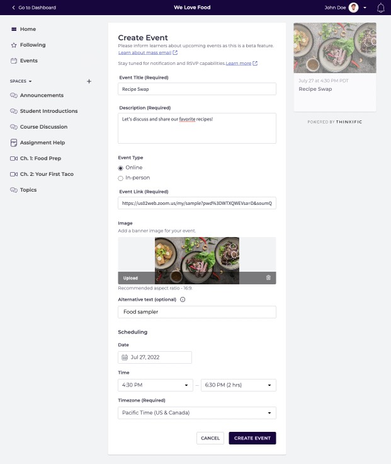Expand the start time 4:30 PM dropdown
The width and height of the screenshot is (391, 464).
coord(156,385)
